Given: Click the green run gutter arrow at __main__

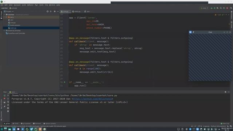Looking at the screenshot, I should 65,82.
